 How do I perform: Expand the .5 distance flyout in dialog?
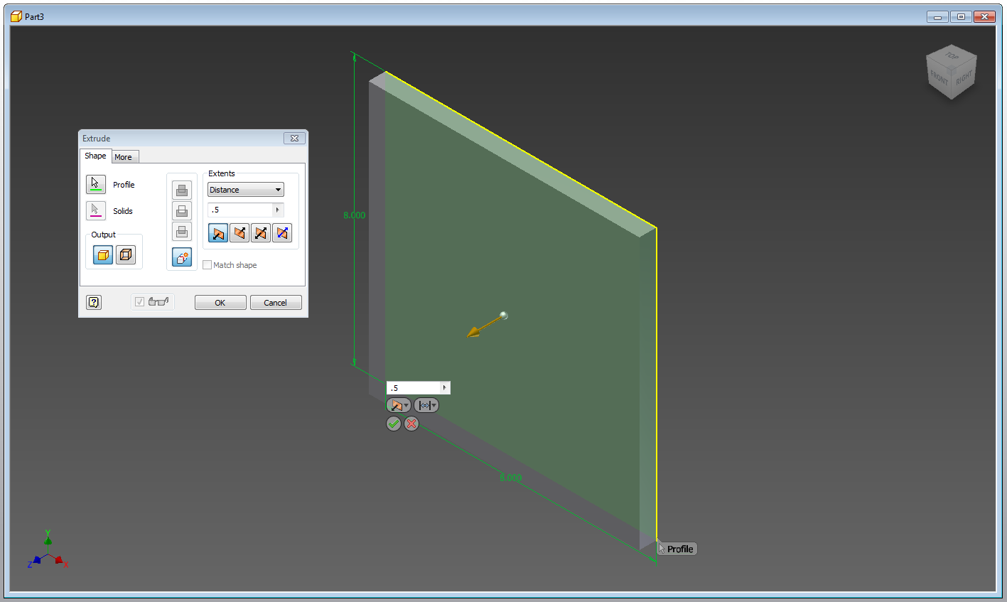(278, 210)
